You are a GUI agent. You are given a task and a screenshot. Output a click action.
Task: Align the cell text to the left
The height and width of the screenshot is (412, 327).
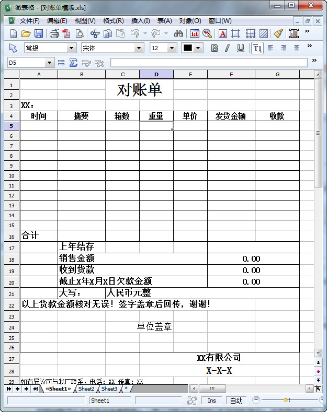pyautogui.click(x=270, y=48)
